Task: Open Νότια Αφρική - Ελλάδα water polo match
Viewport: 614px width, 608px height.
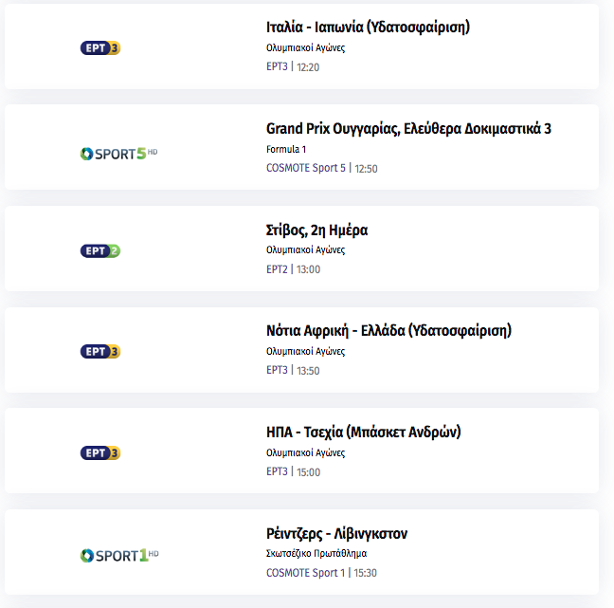Action: (388, 331)
